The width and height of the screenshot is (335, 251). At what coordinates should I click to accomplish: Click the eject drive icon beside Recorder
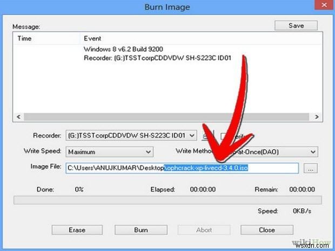(207, 136)
